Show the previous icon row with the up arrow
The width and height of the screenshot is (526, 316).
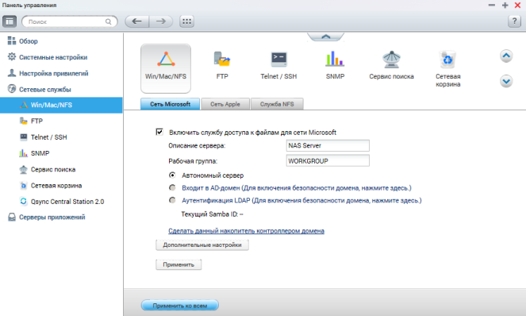[506, 56]
